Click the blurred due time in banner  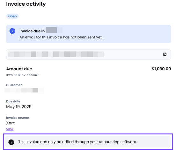(54, 30)
